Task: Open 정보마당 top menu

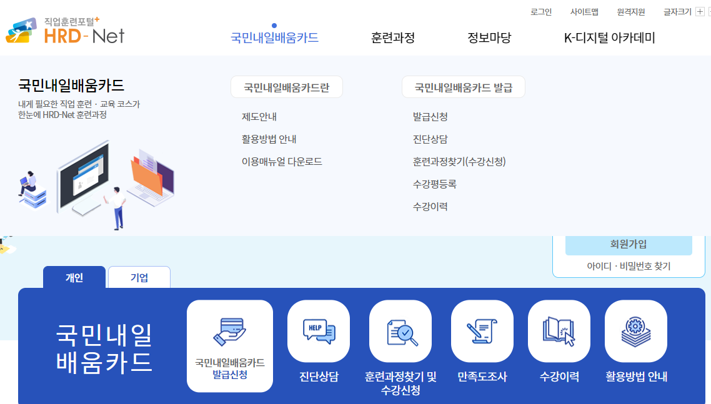Action: click(x=489, y=37)
